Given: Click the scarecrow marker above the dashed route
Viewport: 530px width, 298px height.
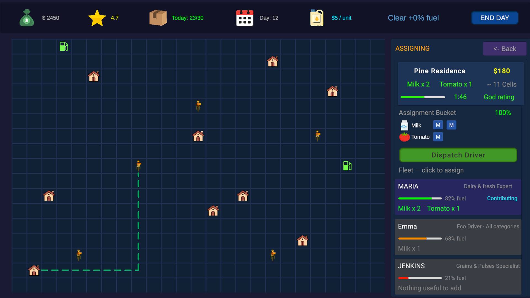Looking at the screenshot, I should tap(138, 165).
